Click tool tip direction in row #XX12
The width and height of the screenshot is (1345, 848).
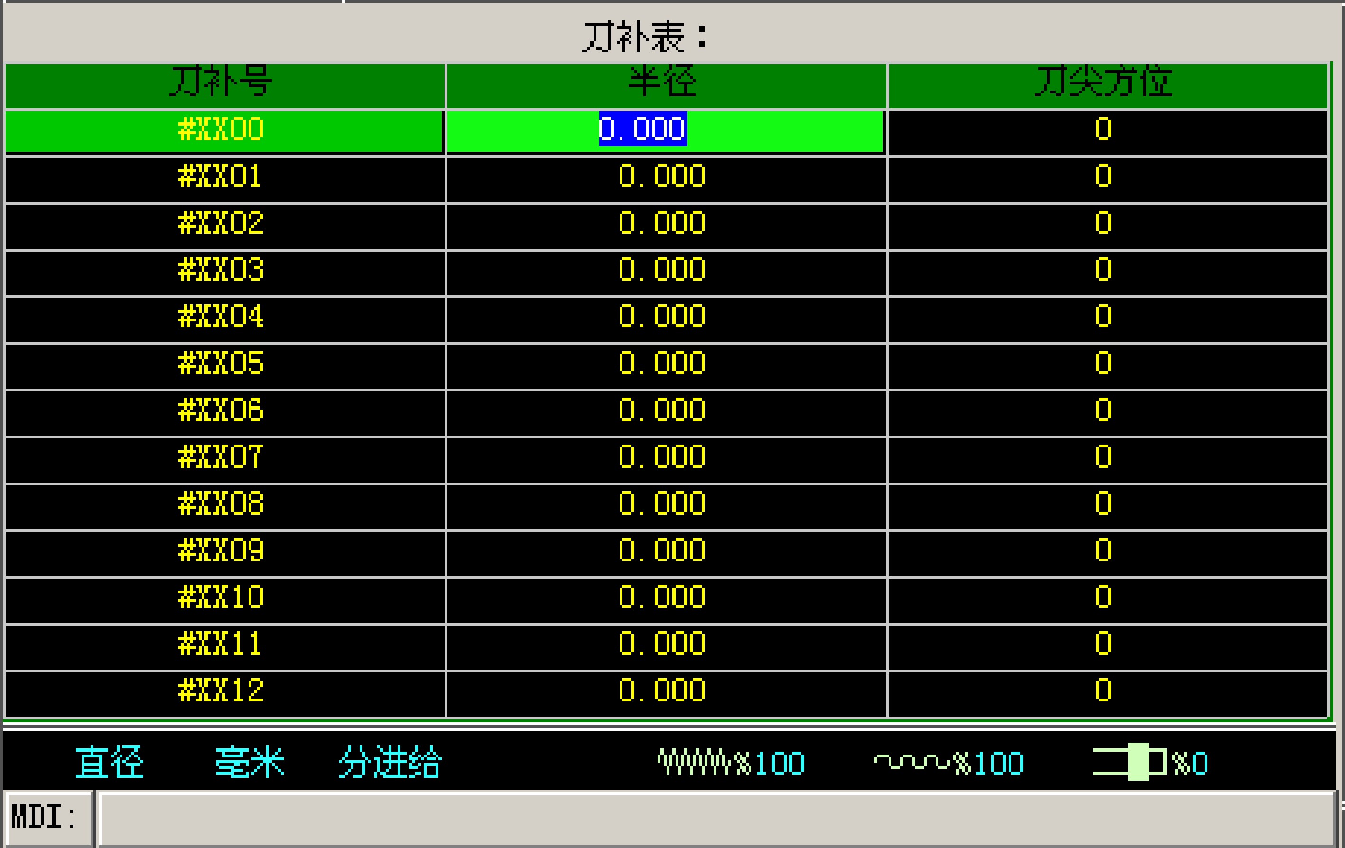point(1108,695)
